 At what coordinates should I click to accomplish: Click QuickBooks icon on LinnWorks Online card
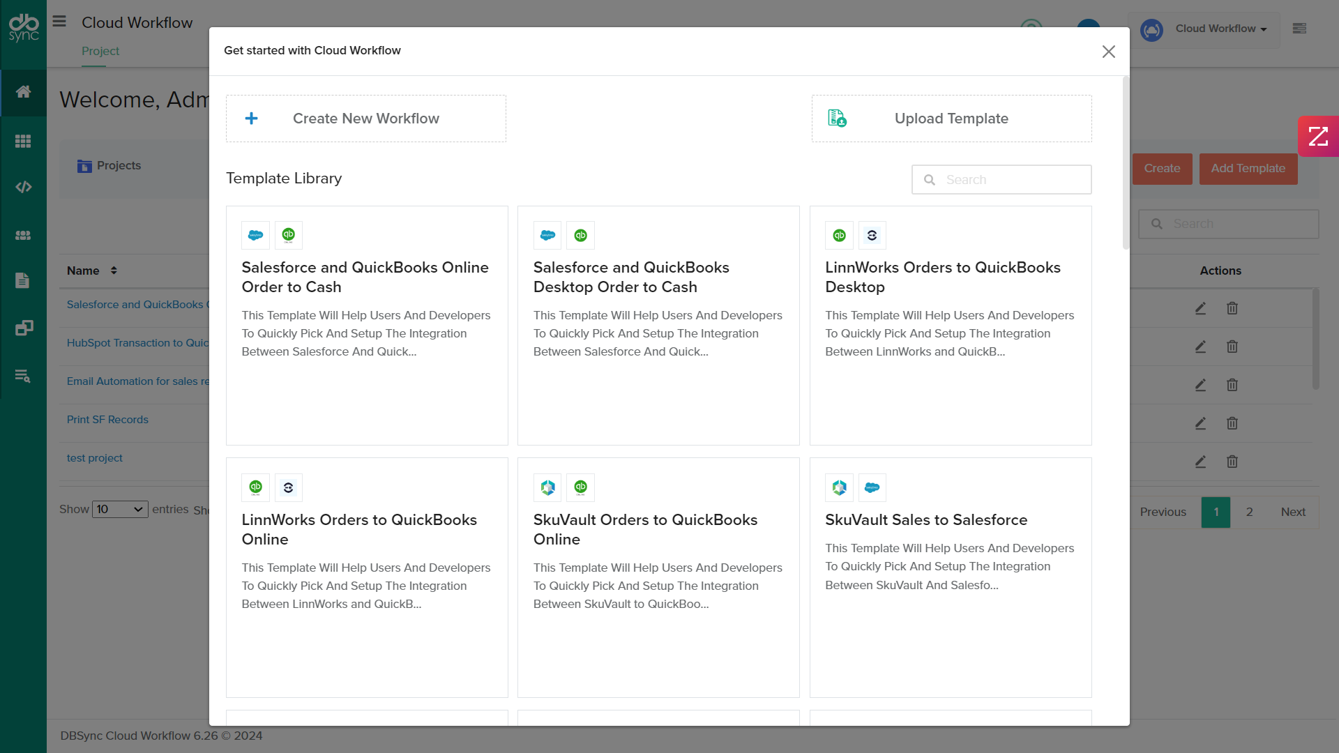pyautogui.click(x=255, y=487)
